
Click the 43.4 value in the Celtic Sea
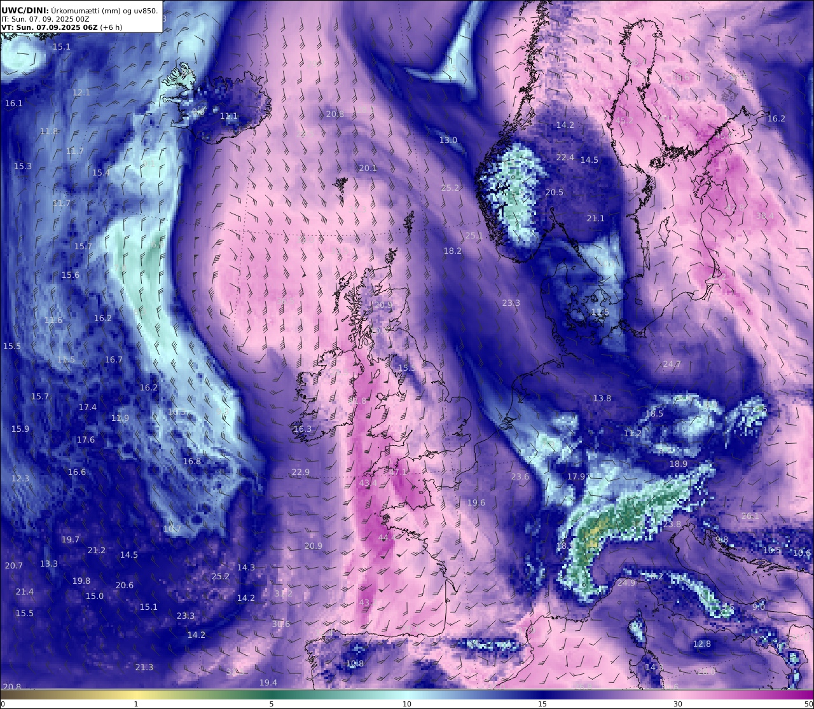[x=368, y=483]
